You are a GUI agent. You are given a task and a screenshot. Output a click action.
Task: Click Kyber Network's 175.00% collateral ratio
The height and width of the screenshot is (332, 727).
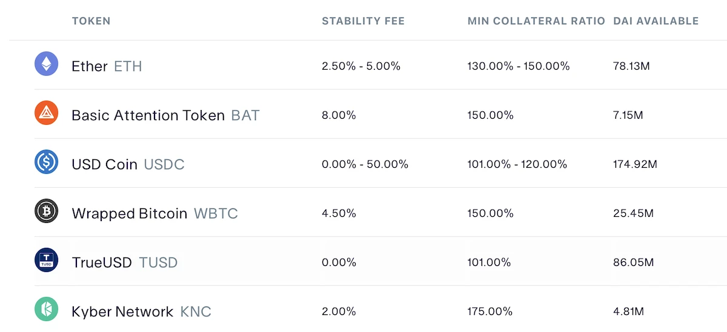[490, 311]
